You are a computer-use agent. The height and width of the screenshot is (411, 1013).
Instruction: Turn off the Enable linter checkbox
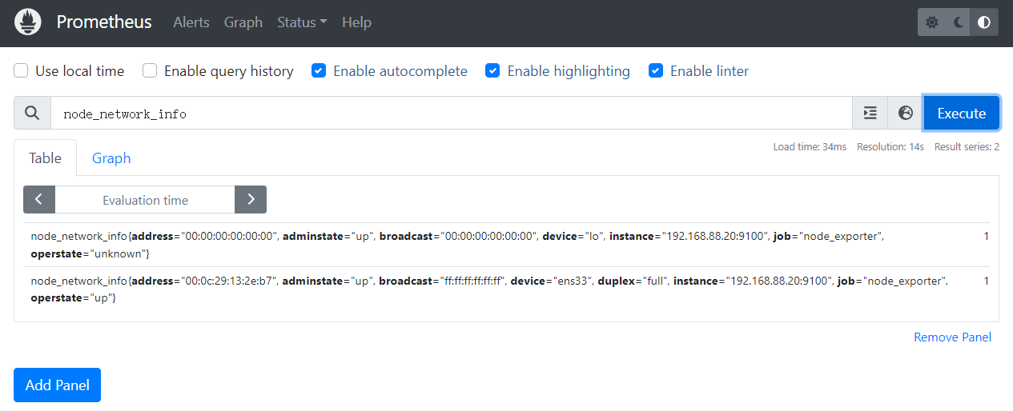656,71
